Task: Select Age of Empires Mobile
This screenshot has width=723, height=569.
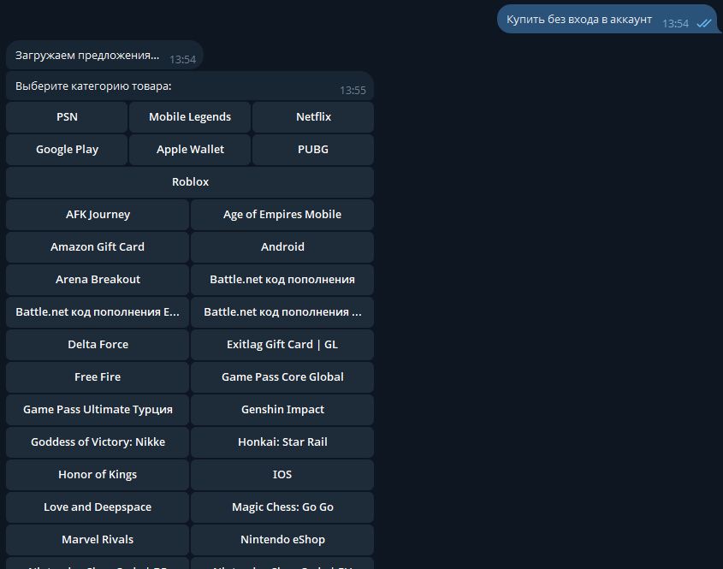Action: point(282,215)
